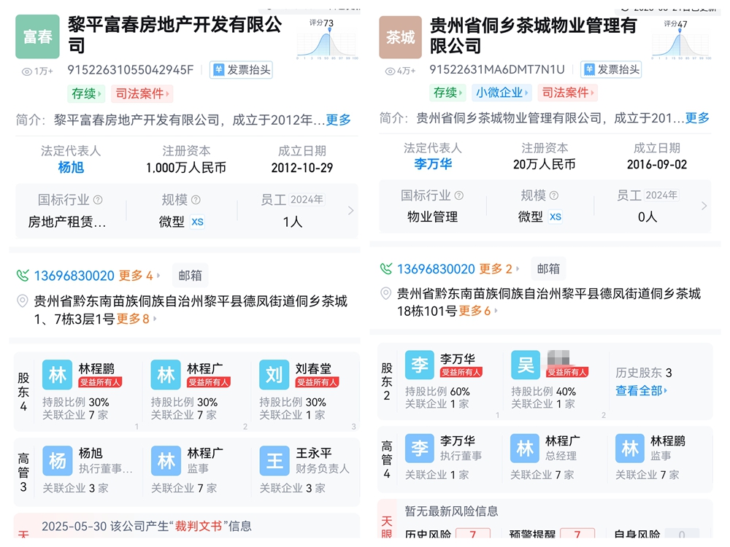Expand the chevron after 员工 0人

point(704,206)
